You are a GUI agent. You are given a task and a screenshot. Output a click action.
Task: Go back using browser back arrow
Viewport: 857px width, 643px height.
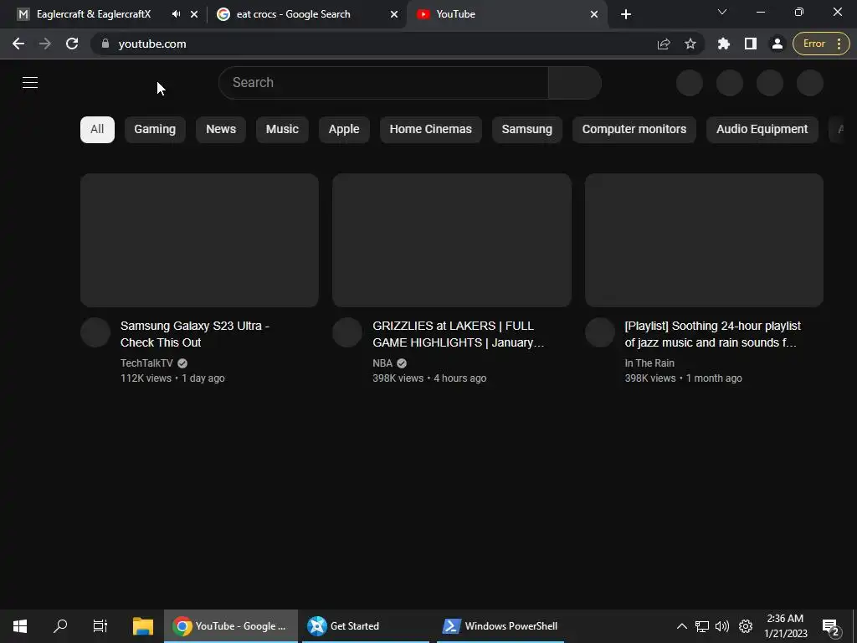[18, 44]
